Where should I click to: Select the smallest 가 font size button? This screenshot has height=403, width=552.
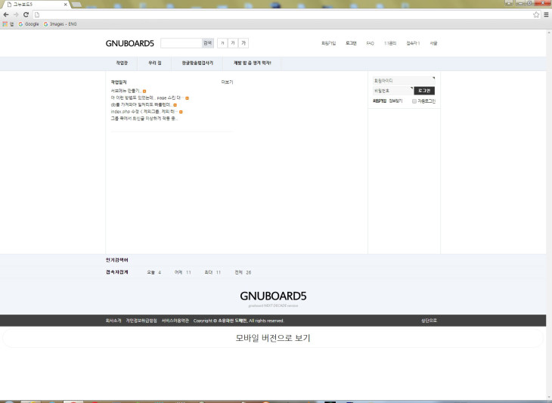(222, 43)
